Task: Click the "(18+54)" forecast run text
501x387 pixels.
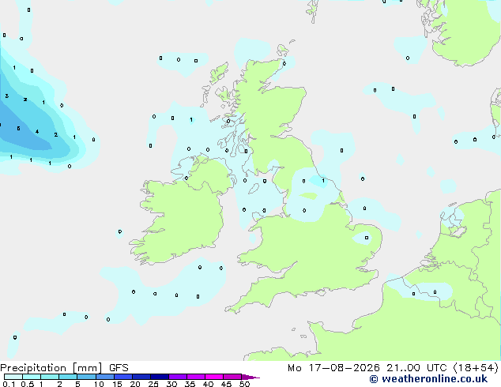Action: coord(476,368)
